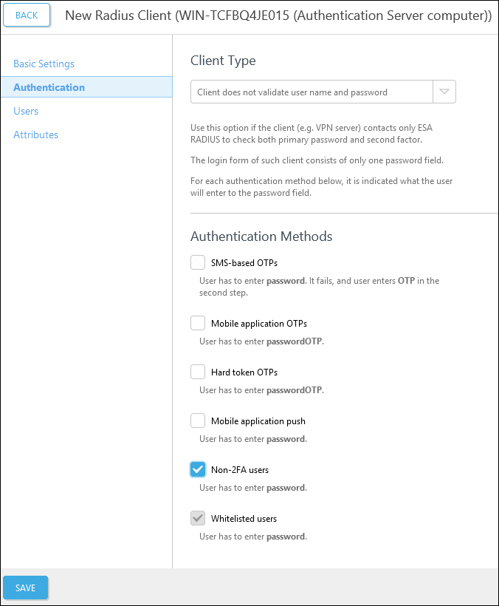The height and width of the screenshot is (606, 499).
Task: Go to Basic Settings section
Action: tap(43, 64)
